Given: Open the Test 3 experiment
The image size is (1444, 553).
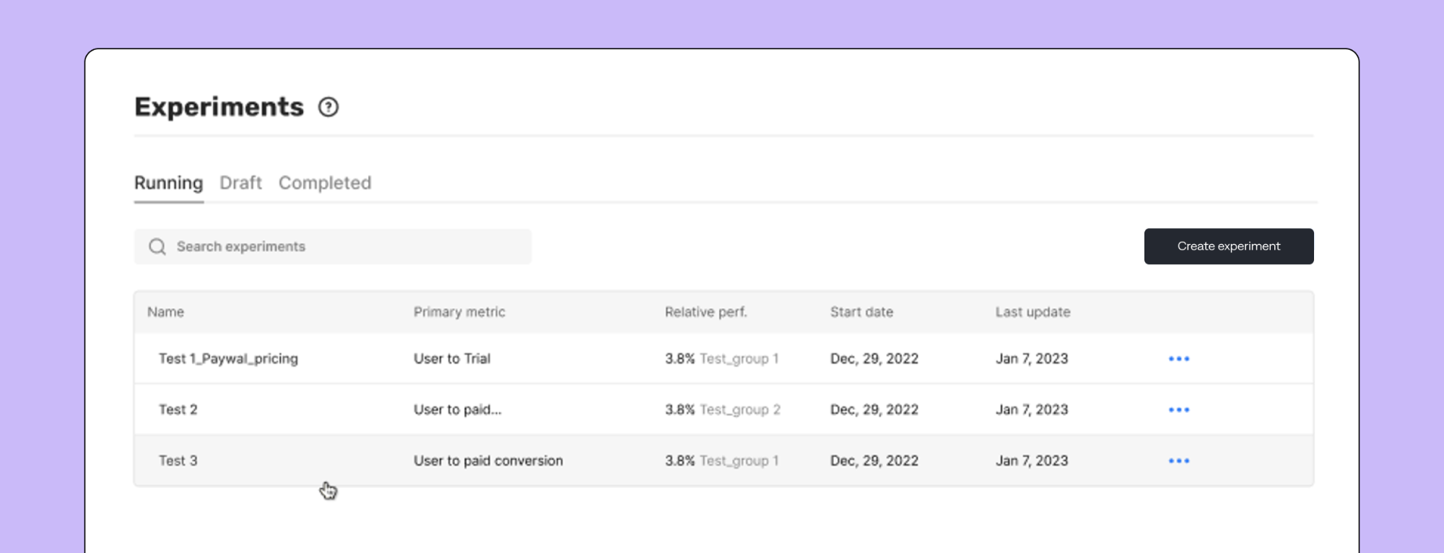Looking at the screenshot, I should (178, 461).
